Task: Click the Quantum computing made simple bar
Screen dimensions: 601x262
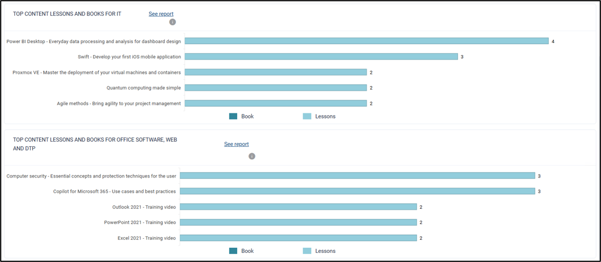Action: (276, 88)
